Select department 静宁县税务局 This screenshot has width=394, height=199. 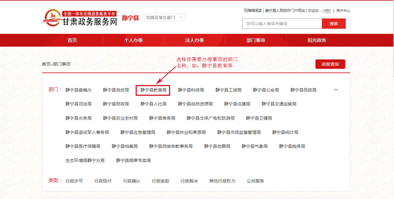[292, 146]
